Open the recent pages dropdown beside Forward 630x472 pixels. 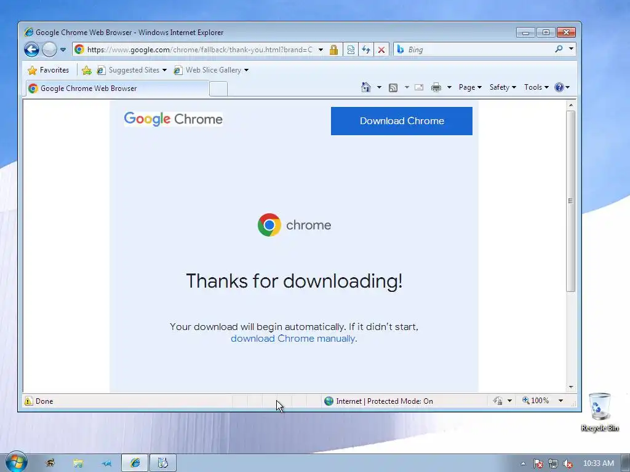click(x=63, y=50)
